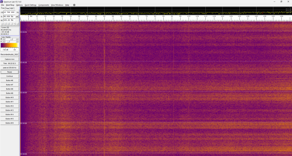Click Button #7
This screenshot has height=156, width=292.
10,85
